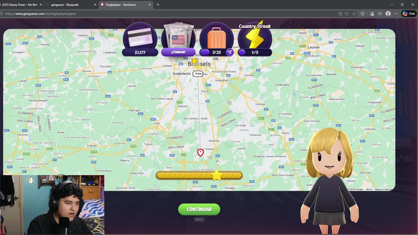Image resolution: width=418 pixels, height=235 pixels.
Task: Click the apps-available icon in address bar
Action: [x=340, y=14]
